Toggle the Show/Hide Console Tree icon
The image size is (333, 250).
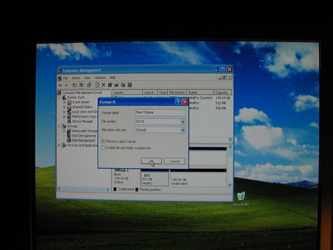coord(81,85)
